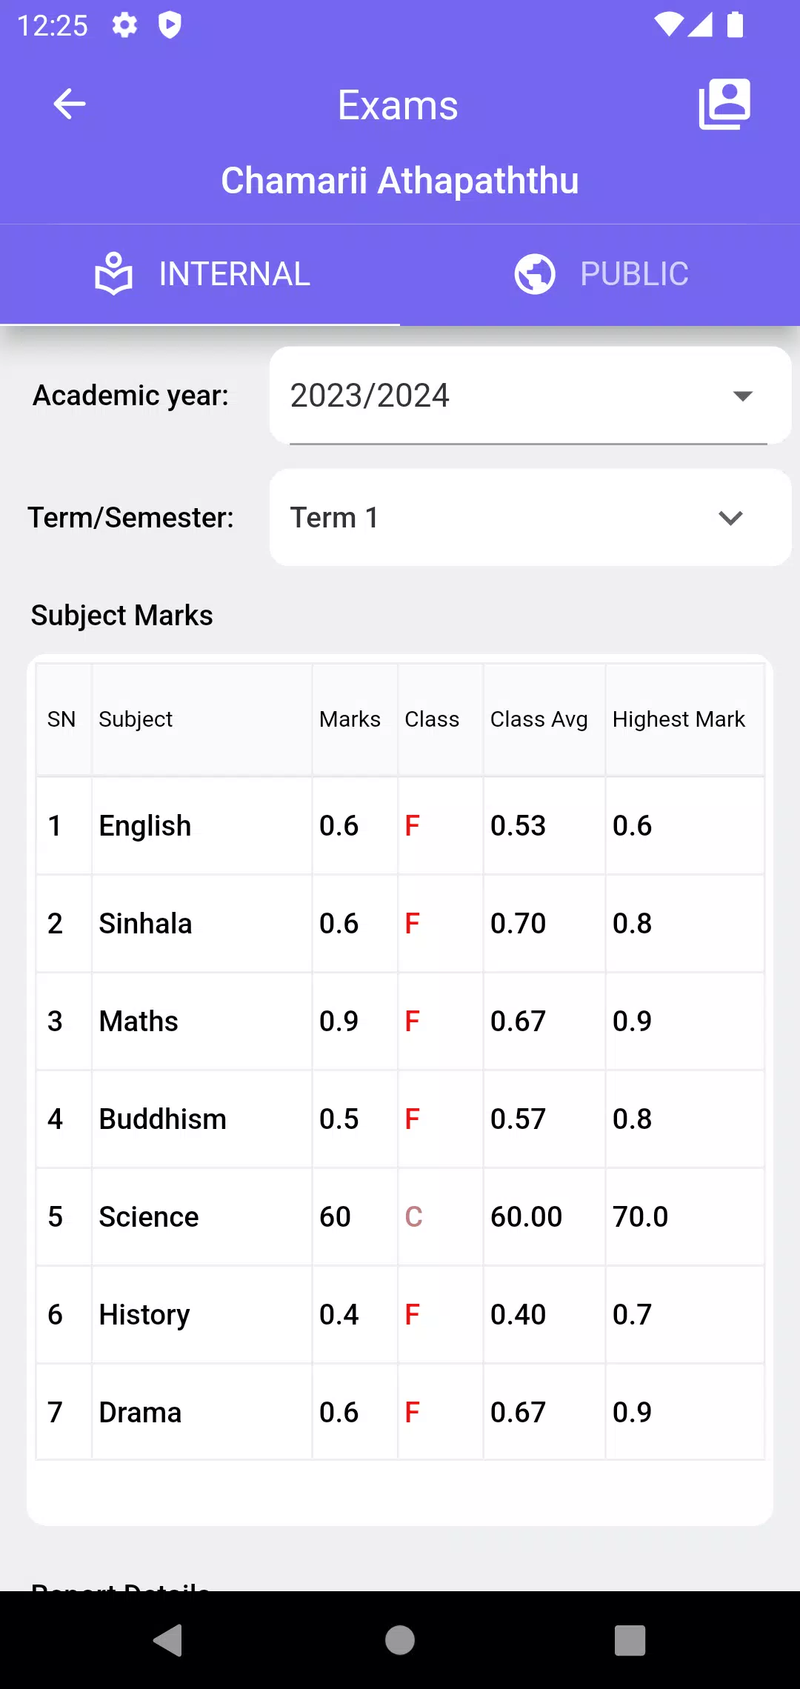Select the INTERNAL tab
Screen dimensions: 800x1689
coord(200,274)
